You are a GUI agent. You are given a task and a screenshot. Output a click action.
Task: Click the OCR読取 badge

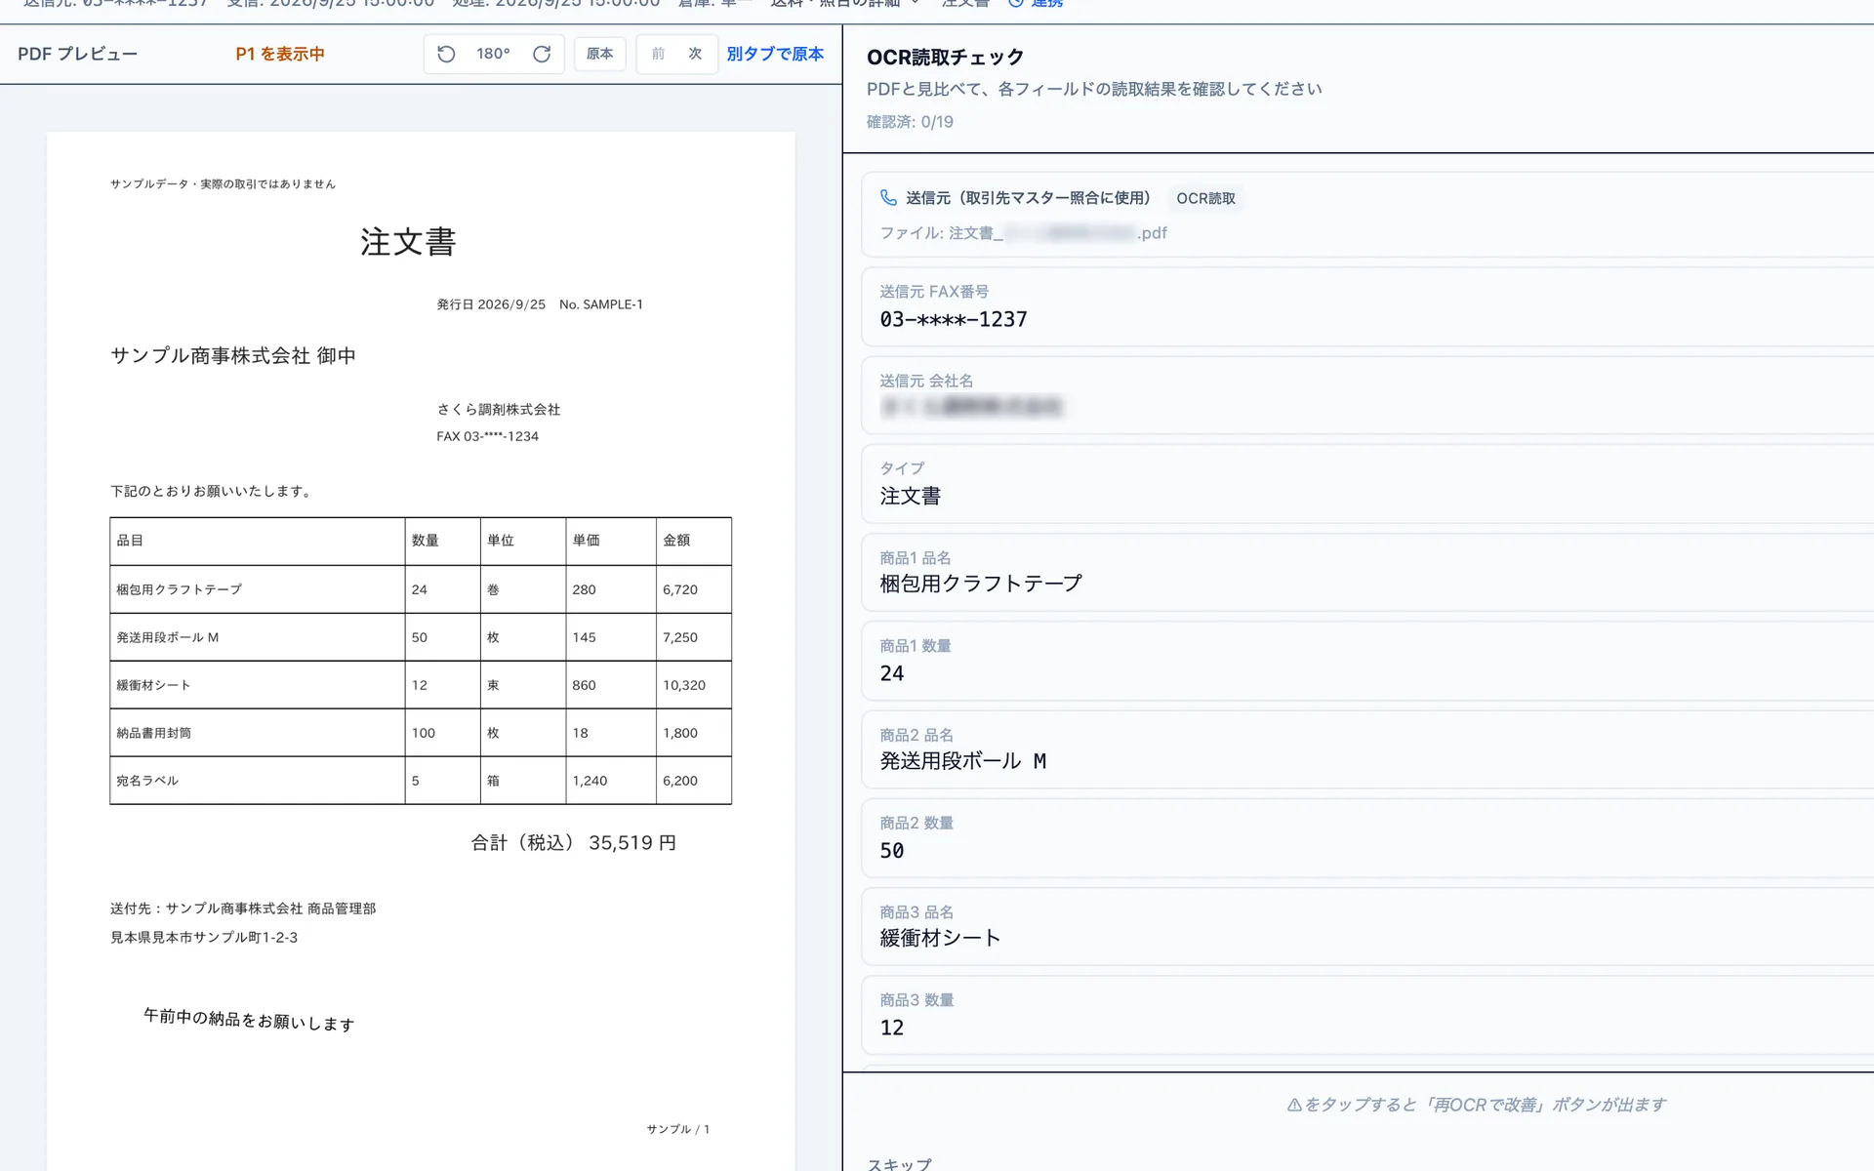click(x=1205, y=198)
